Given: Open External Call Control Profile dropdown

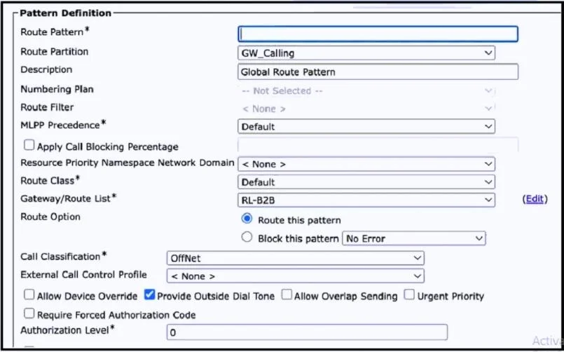Looking at the screenshot, I should point(295,276).
